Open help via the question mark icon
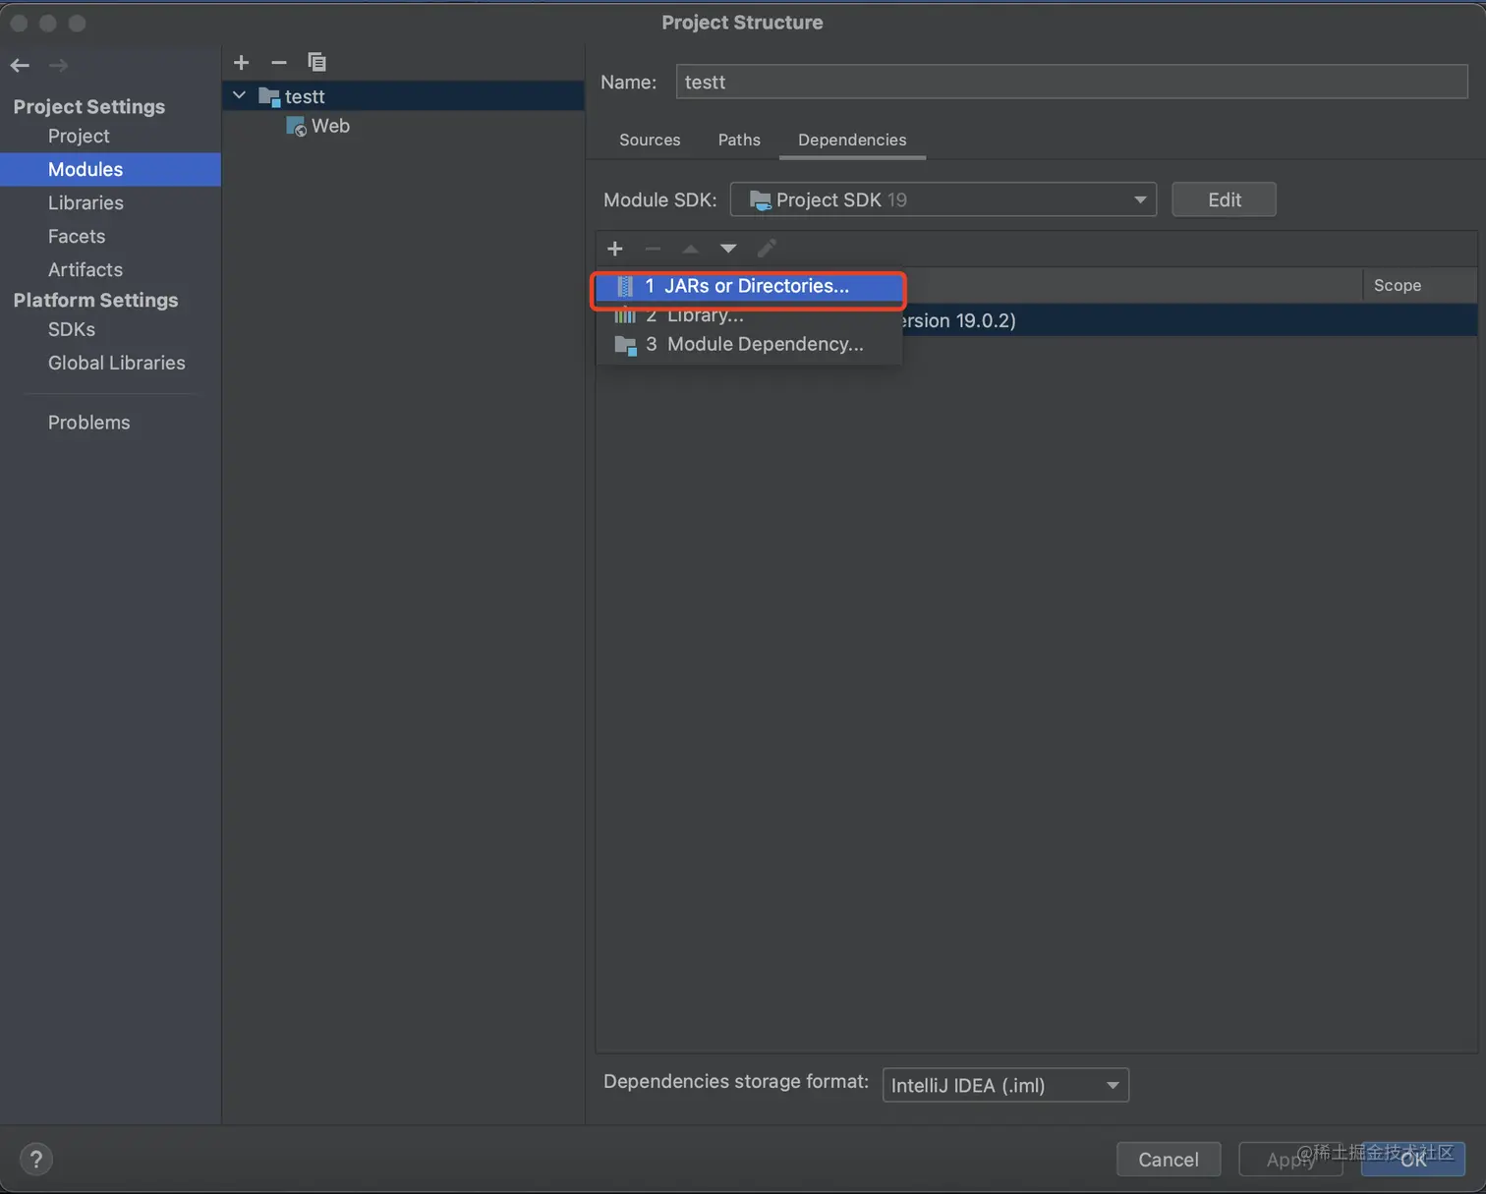This screenshot has width=1486, height=1194. click(36, 1159)
